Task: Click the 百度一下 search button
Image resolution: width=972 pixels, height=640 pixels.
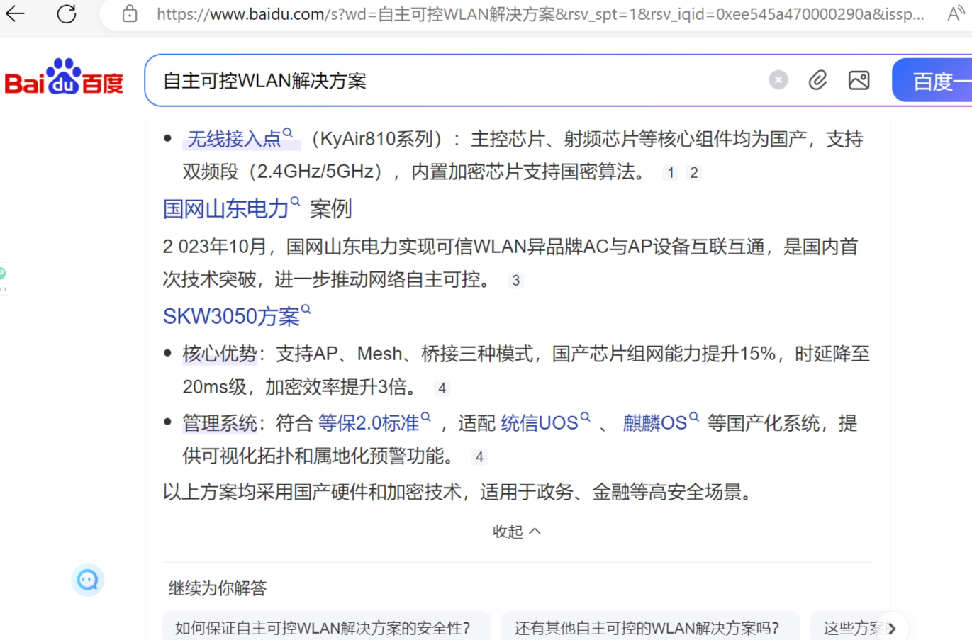Action: pyautogui.click(x=932, y=81)
